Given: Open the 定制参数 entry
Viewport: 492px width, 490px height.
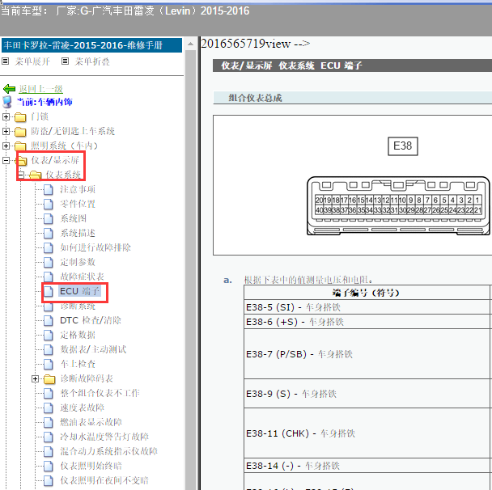Looking at the screenshot, I should [x=78, y=262].
